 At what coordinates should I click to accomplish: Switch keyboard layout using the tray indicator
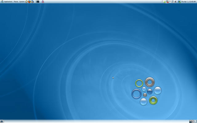(x=170, y=2)
